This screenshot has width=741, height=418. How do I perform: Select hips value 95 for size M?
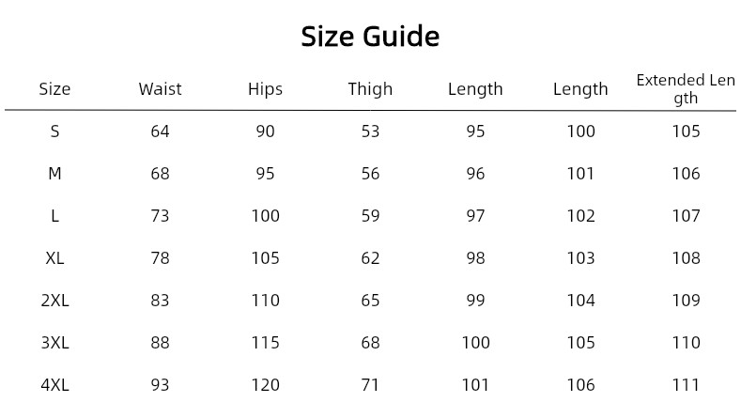click(265, 174)
